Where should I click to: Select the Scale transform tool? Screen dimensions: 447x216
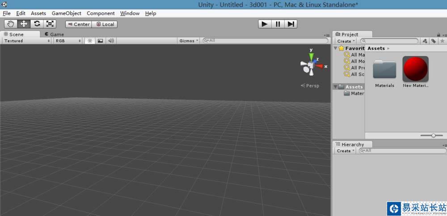[50, 24]
